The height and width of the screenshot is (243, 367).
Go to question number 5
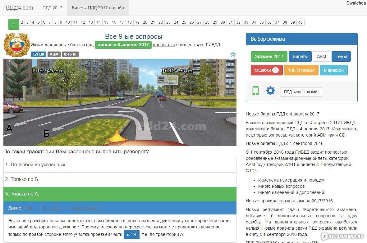(x=39, y=22)
